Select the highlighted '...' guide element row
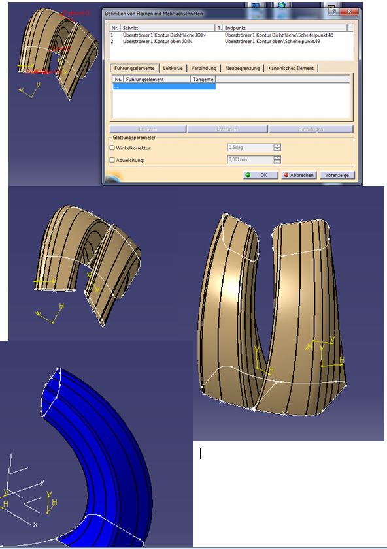The height and width of the screenshot is (549, 387). coord(163,86)
